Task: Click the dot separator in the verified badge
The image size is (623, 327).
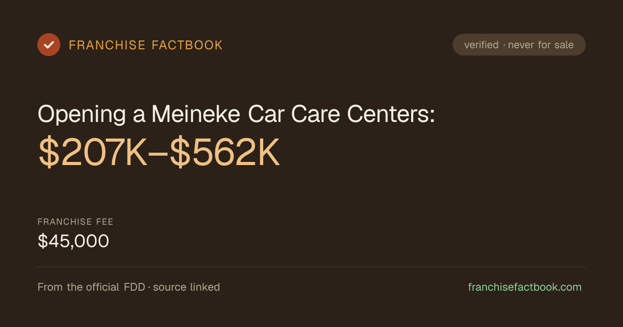Action: (504, 45)
